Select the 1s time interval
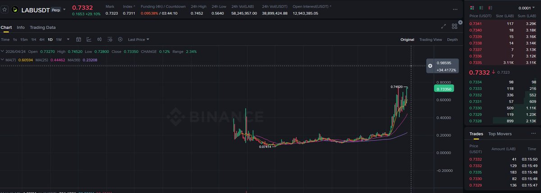 [15, 40]
